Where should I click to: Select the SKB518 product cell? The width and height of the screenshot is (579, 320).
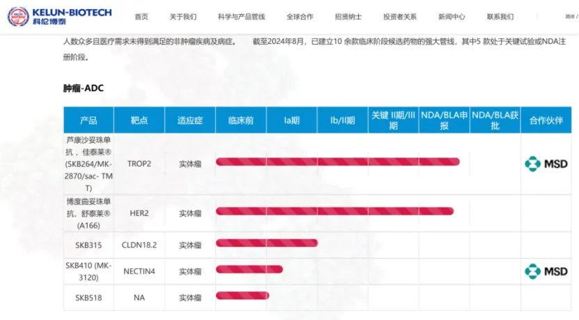pyautogui.click(x=88, y=298)
